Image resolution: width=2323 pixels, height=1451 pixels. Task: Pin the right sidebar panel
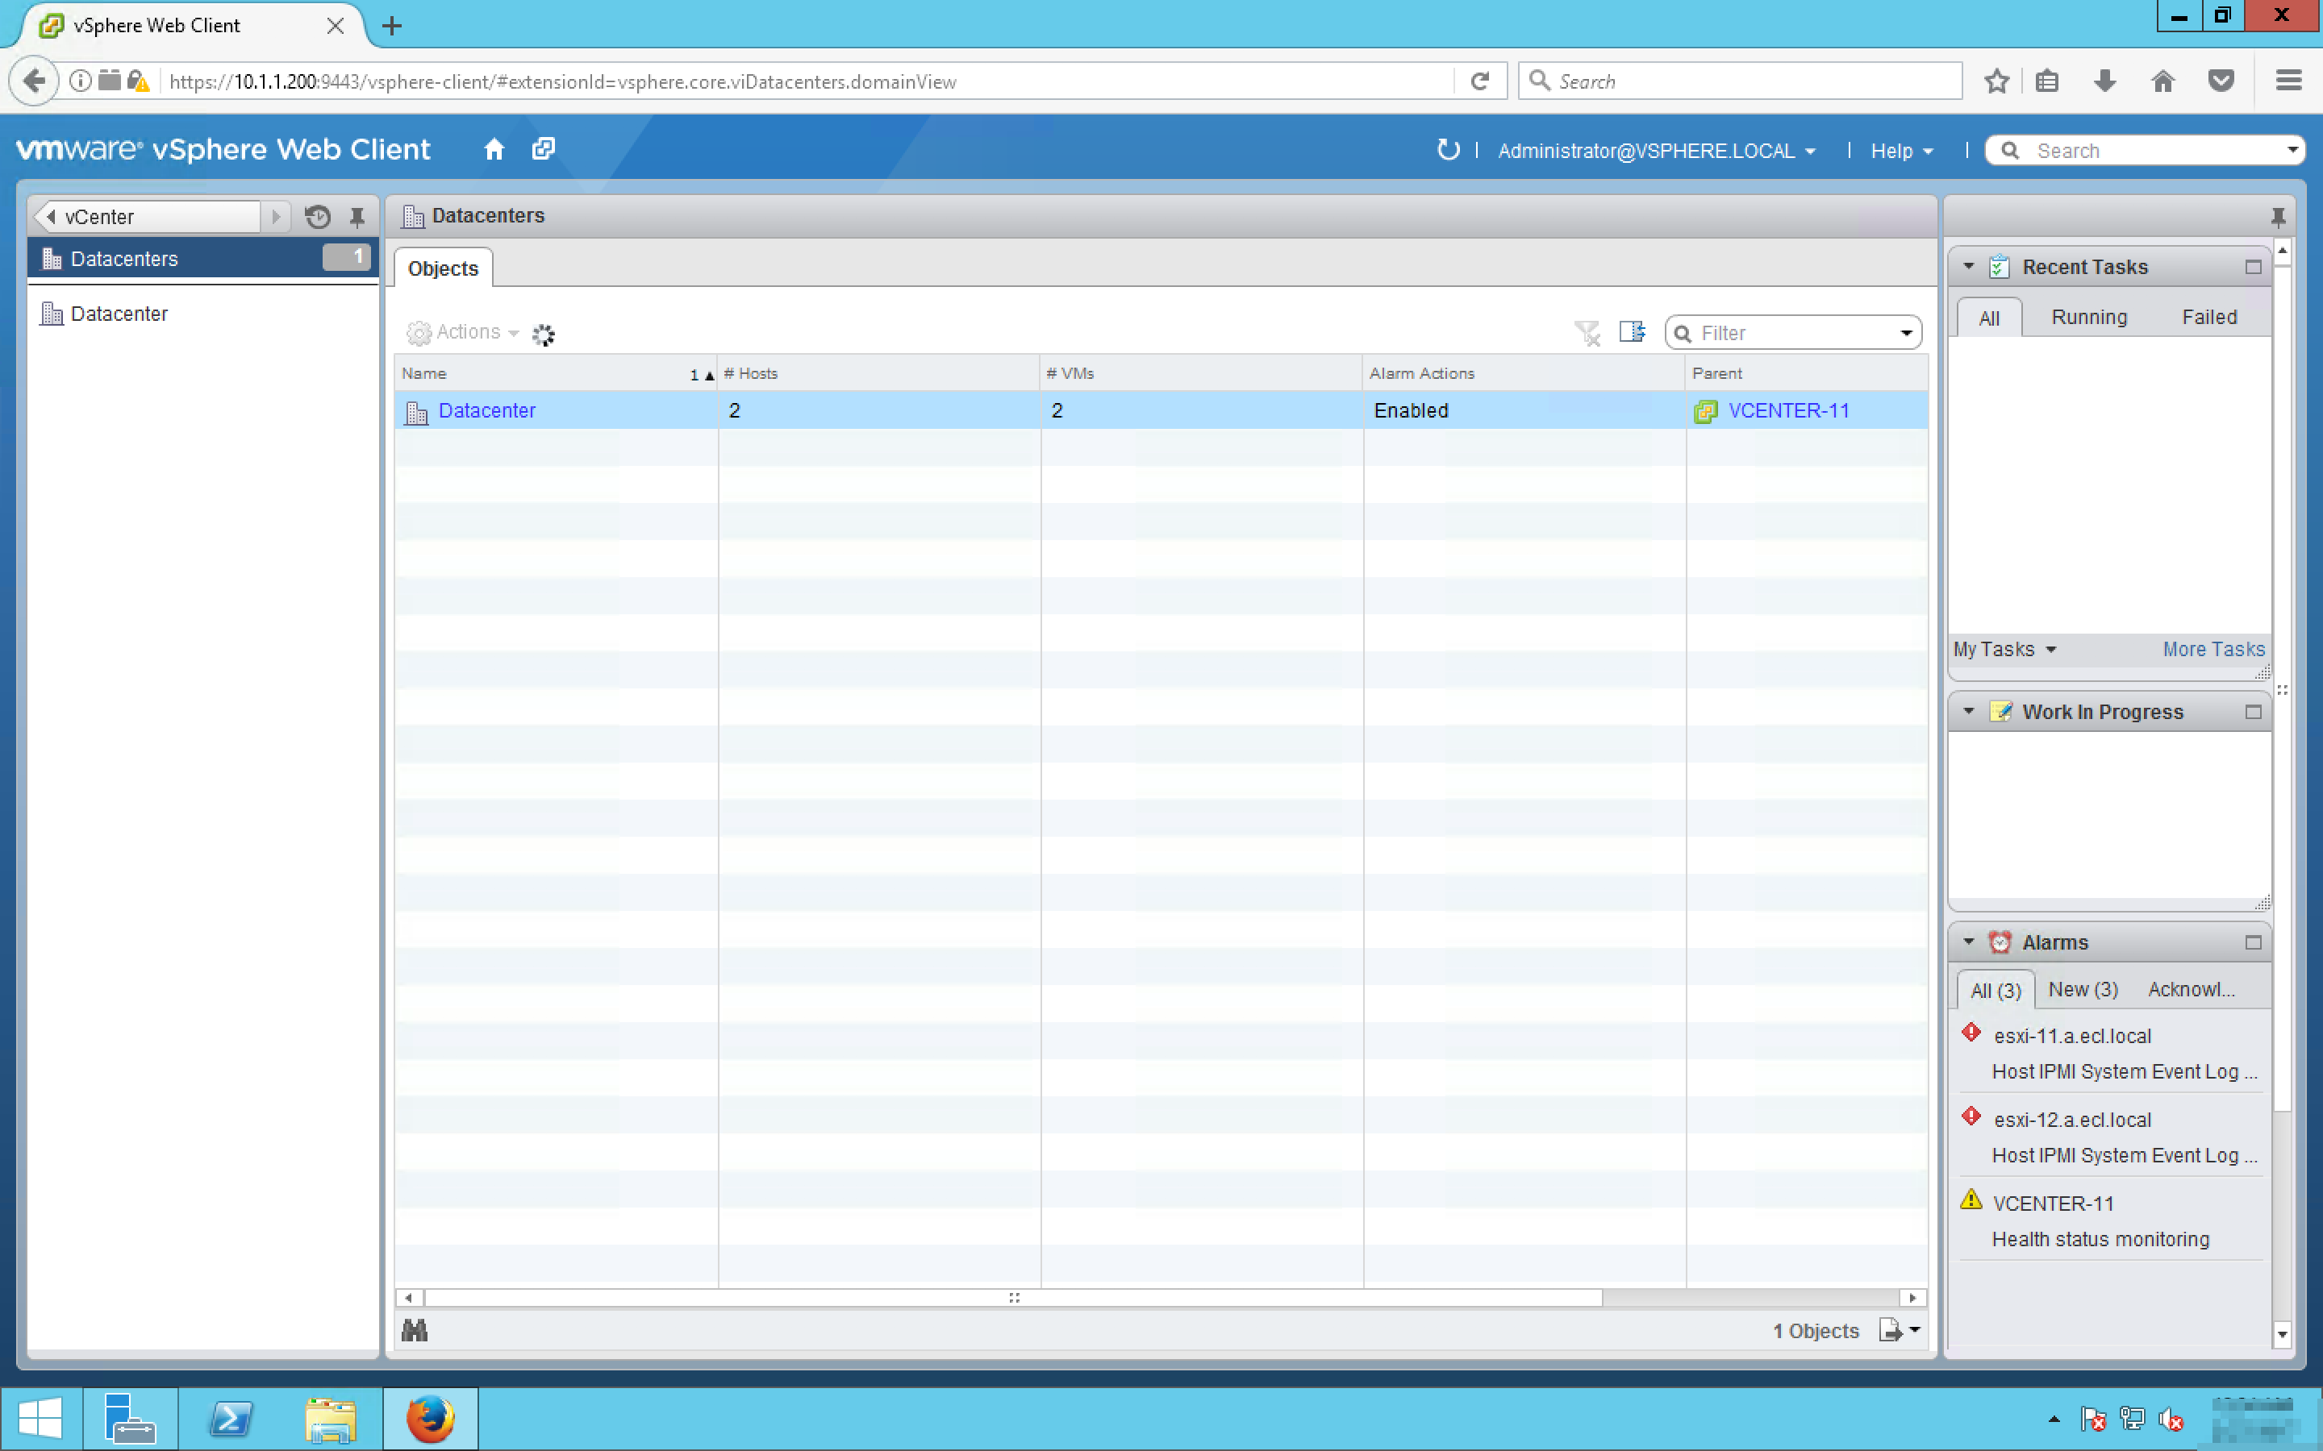tap(2278, 216)
